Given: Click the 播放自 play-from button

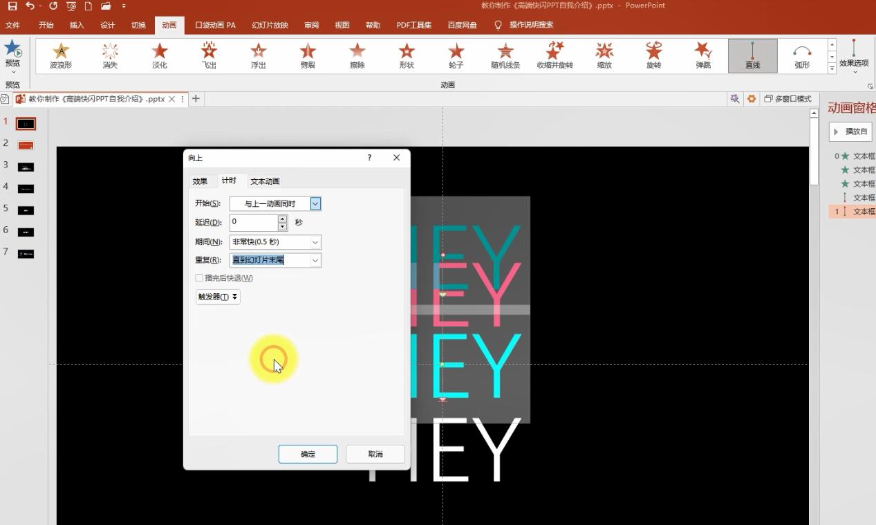Looking at the screenshot, I should click(x=850, y=131).
